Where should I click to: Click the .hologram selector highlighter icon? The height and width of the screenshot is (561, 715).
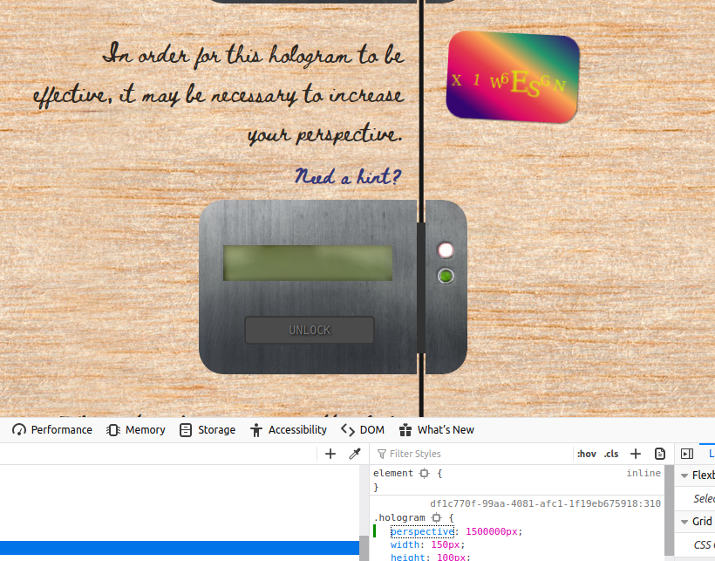click(x=436, y=517)
